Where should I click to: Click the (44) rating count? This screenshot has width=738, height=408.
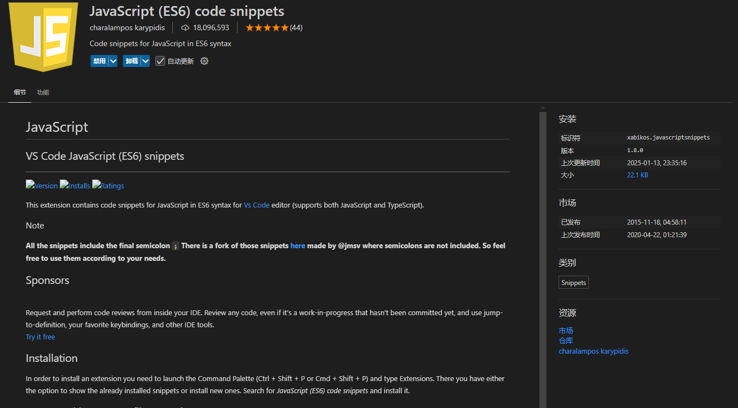pyautogui.click(x=296, y=27)
